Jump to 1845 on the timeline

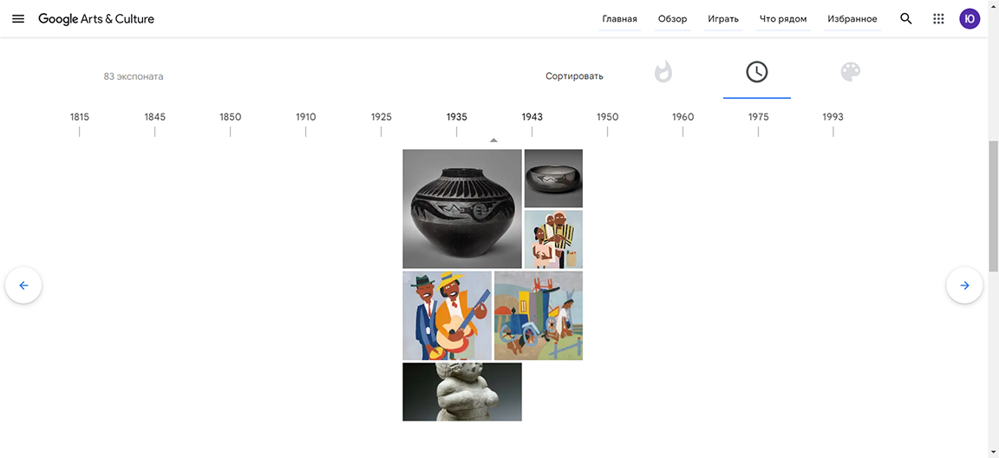click(x=155, y=117)
